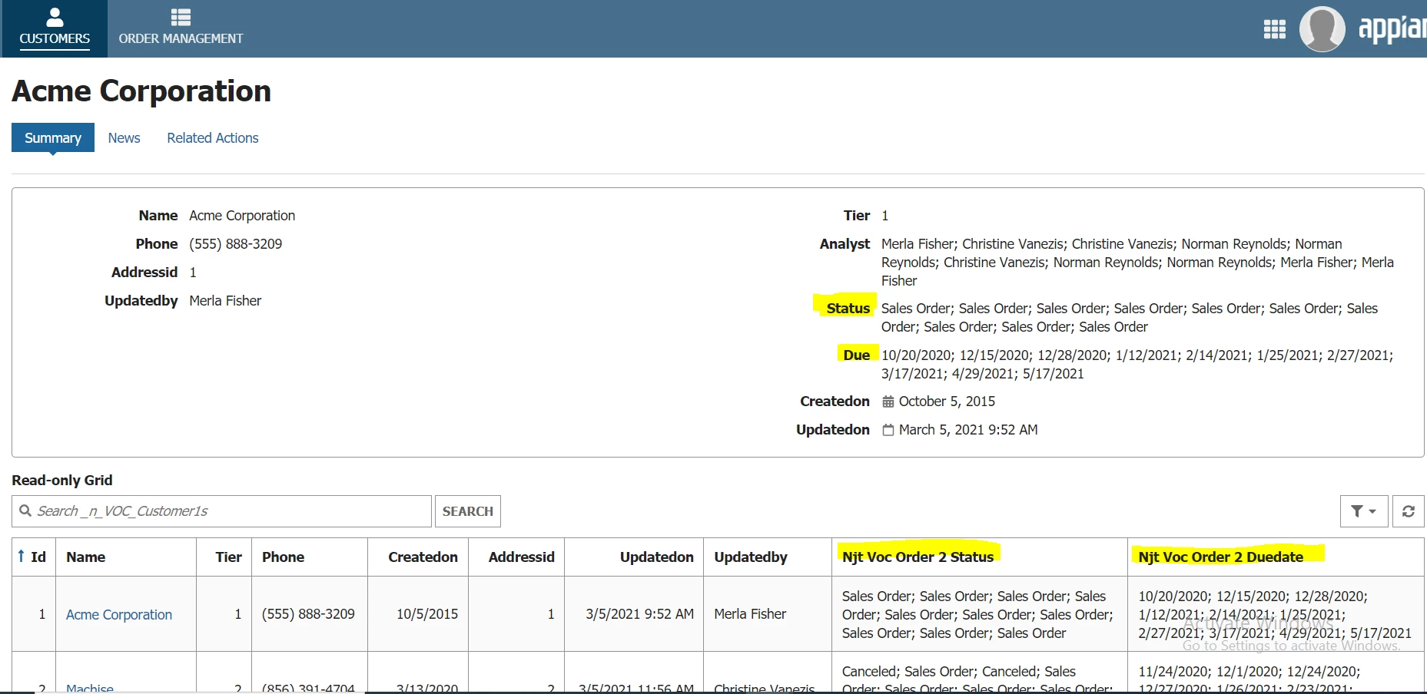Click Updatedby value Merla Fisher in summary

pyautogui.click(x=225, y=301)
